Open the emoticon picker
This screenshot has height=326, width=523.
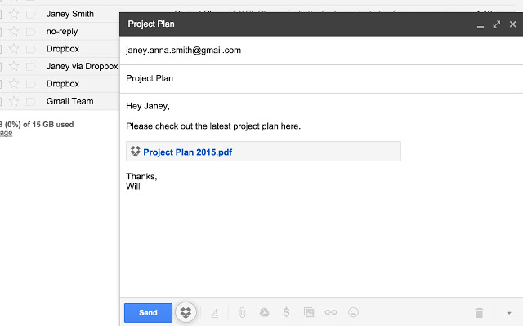point(354,312)
